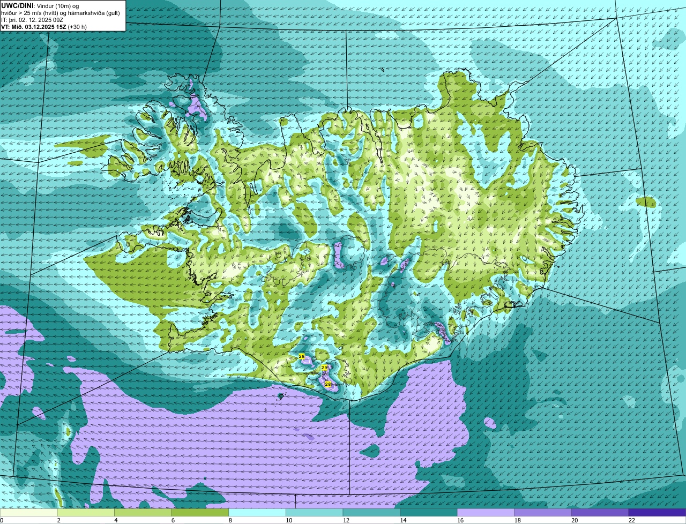Click the 4–6 m/s green legend swatch
Viewport: 686px width, 524px height.
click(143, 513)
